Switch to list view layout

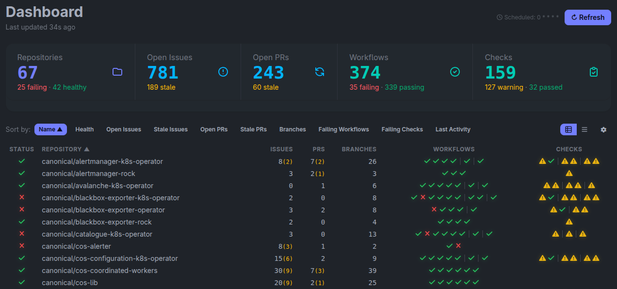[585, 129]
